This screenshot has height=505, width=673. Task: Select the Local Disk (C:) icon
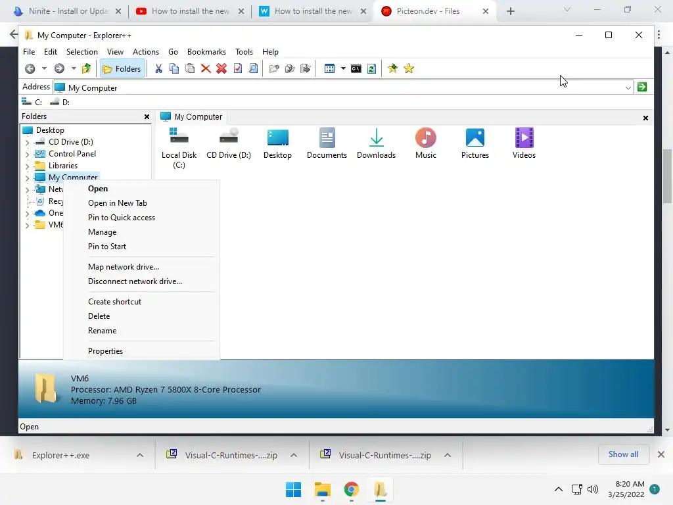[x=179, y=148]
